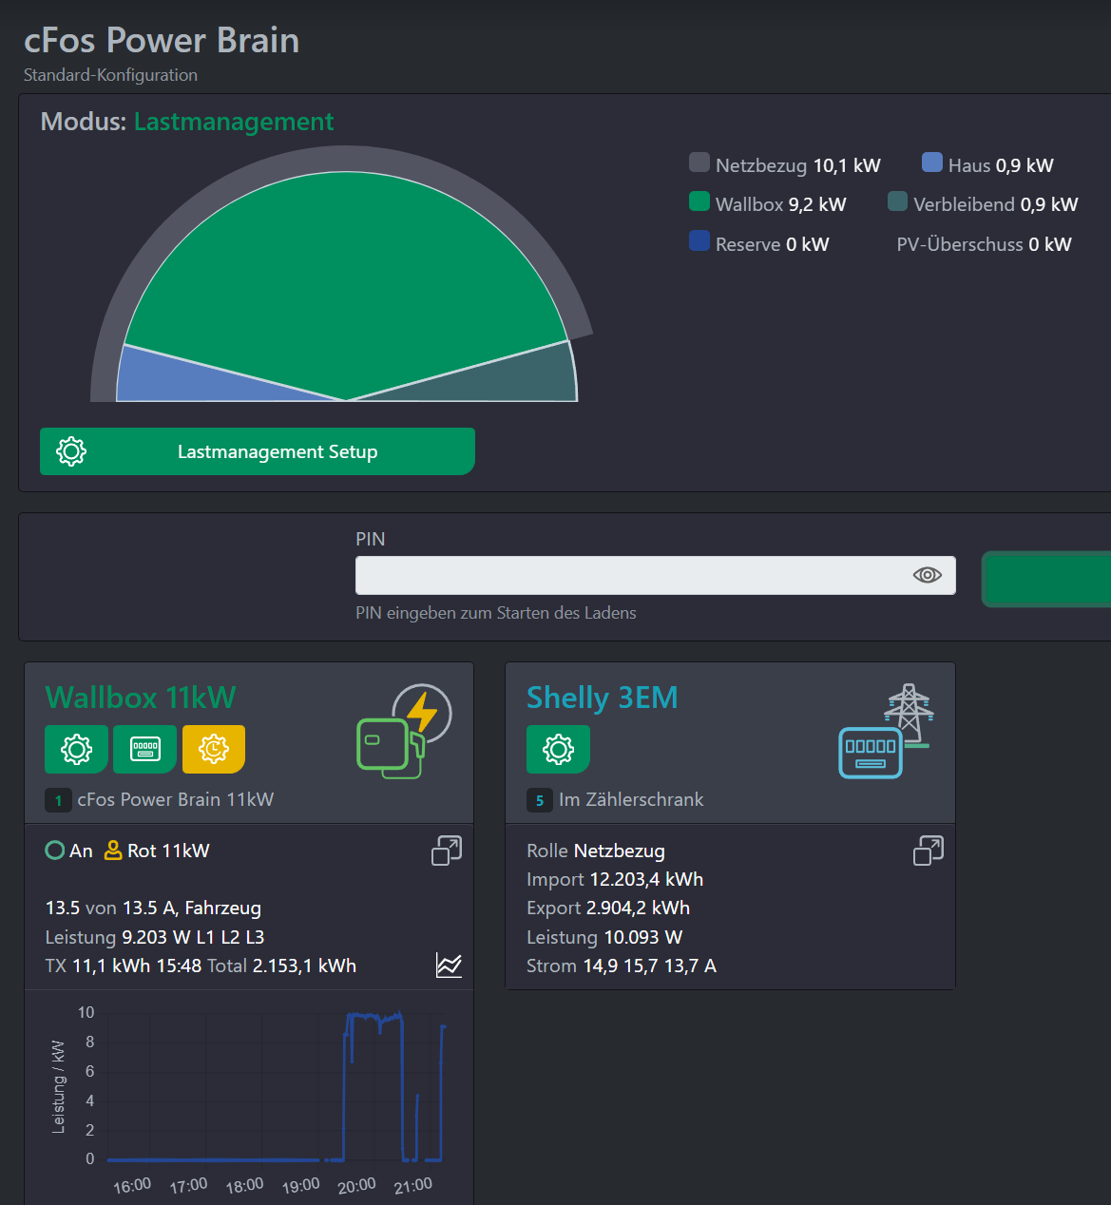
Task: Pop out the Shelly 3EM details panel
Action: [x=929, y=851]
